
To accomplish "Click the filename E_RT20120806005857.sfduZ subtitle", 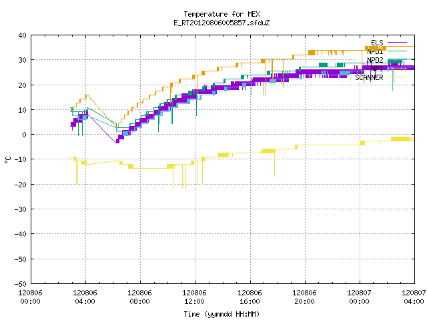I will (x=222, y=23).
